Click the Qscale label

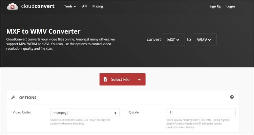[x=134, y=112]
